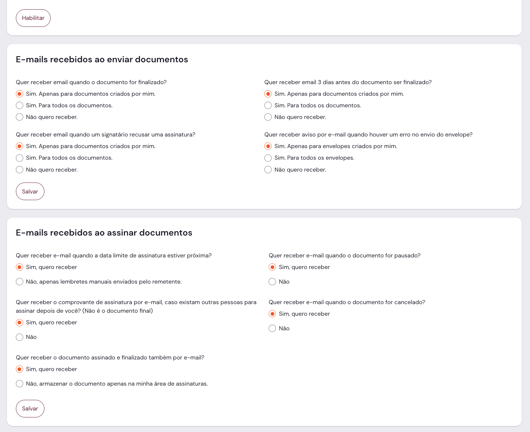Click the Habilitar button
Viewport: 530px width, 432px height.
[33, 18]
